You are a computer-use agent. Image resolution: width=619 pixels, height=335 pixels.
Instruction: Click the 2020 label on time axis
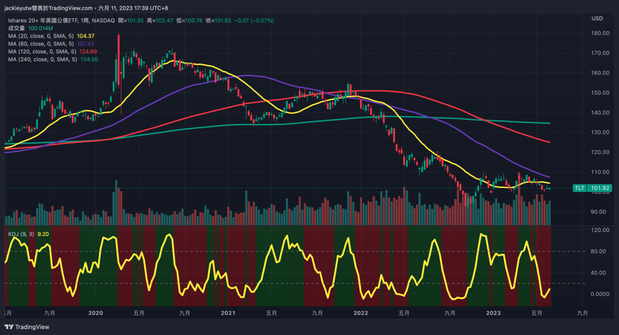pyautogui.click(x=96, y=313)
